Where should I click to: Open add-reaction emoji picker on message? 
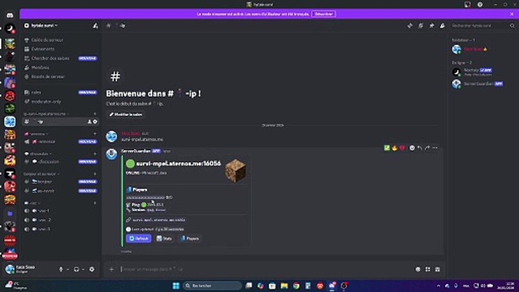coord(412,148)
